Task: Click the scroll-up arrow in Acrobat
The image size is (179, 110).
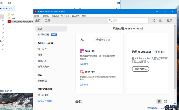Action: pos(175,25)
